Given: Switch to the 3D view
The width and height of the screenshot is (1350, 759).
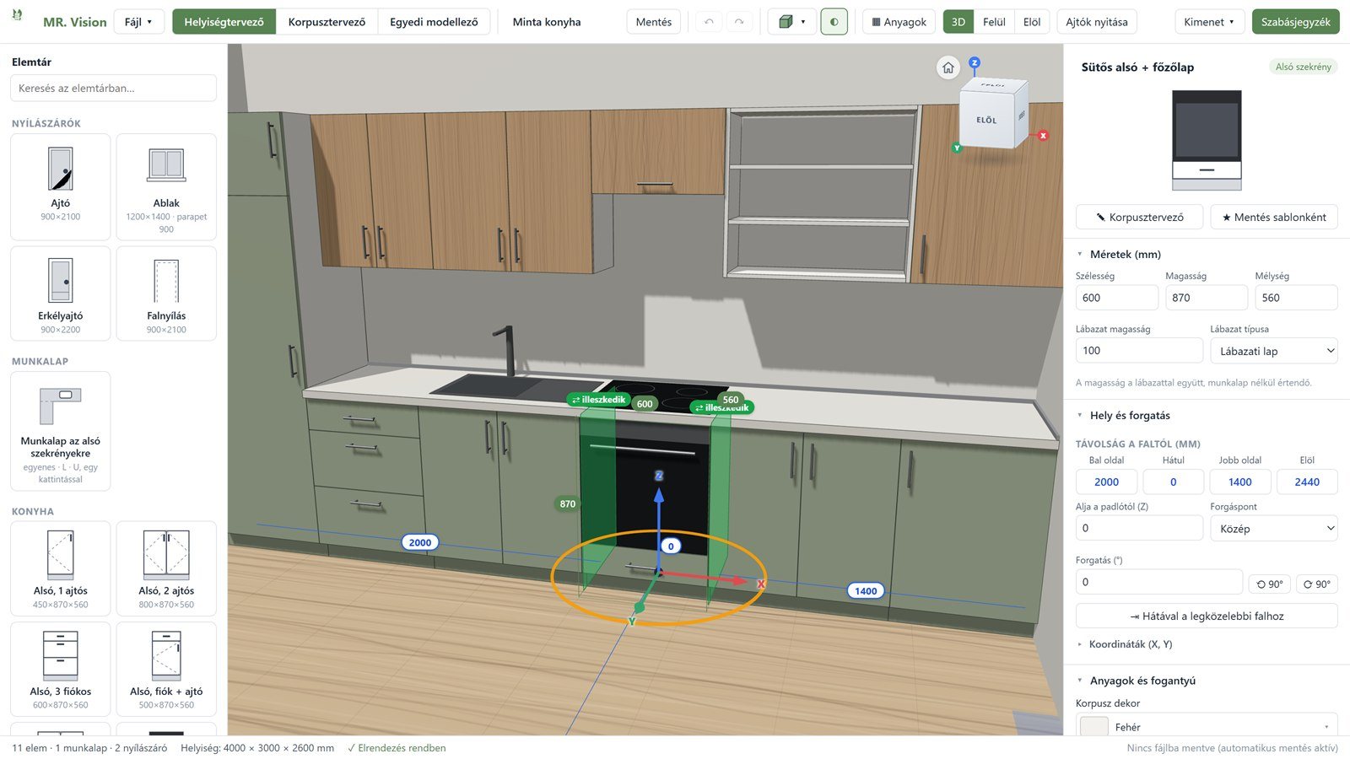Looking at the screenshot, I should point(958,22).
